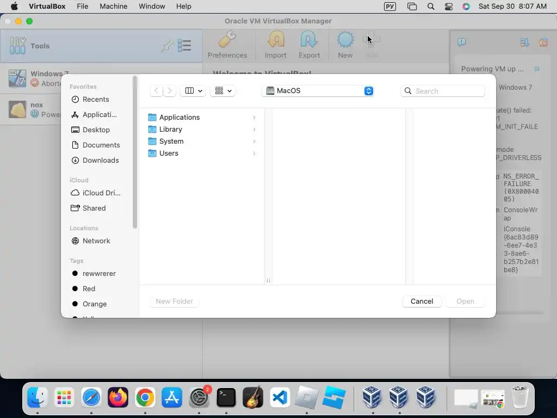The height and width of the screenshot is (418, 557).
Task: Expand the Users folder row chevron
Action: pos(254,153)
